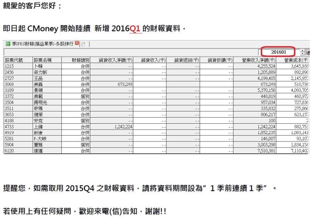
Task: Select 合併 report type in 卜蜂 row
Action: click(85, 66)
